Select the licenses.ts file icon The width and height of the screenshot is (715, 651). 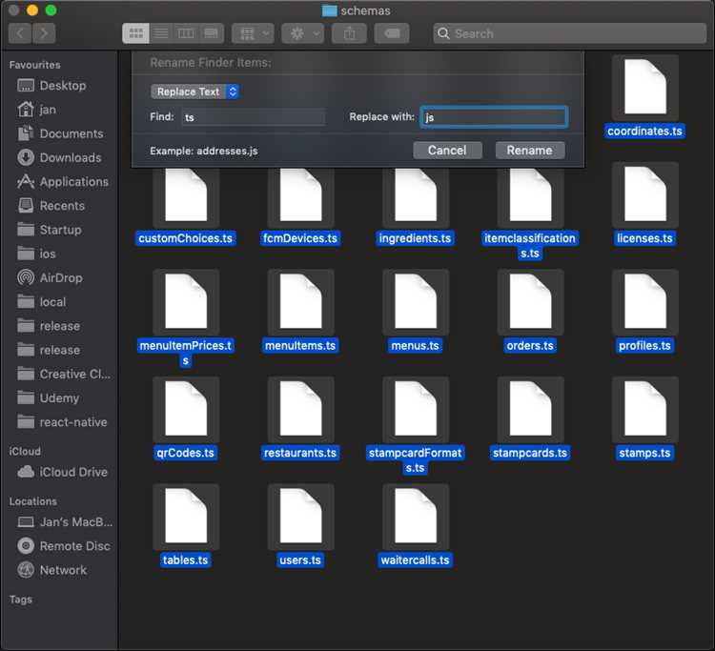pos(645,195)
